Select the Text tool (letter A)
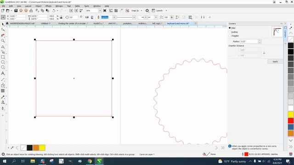 click(3, 73)
